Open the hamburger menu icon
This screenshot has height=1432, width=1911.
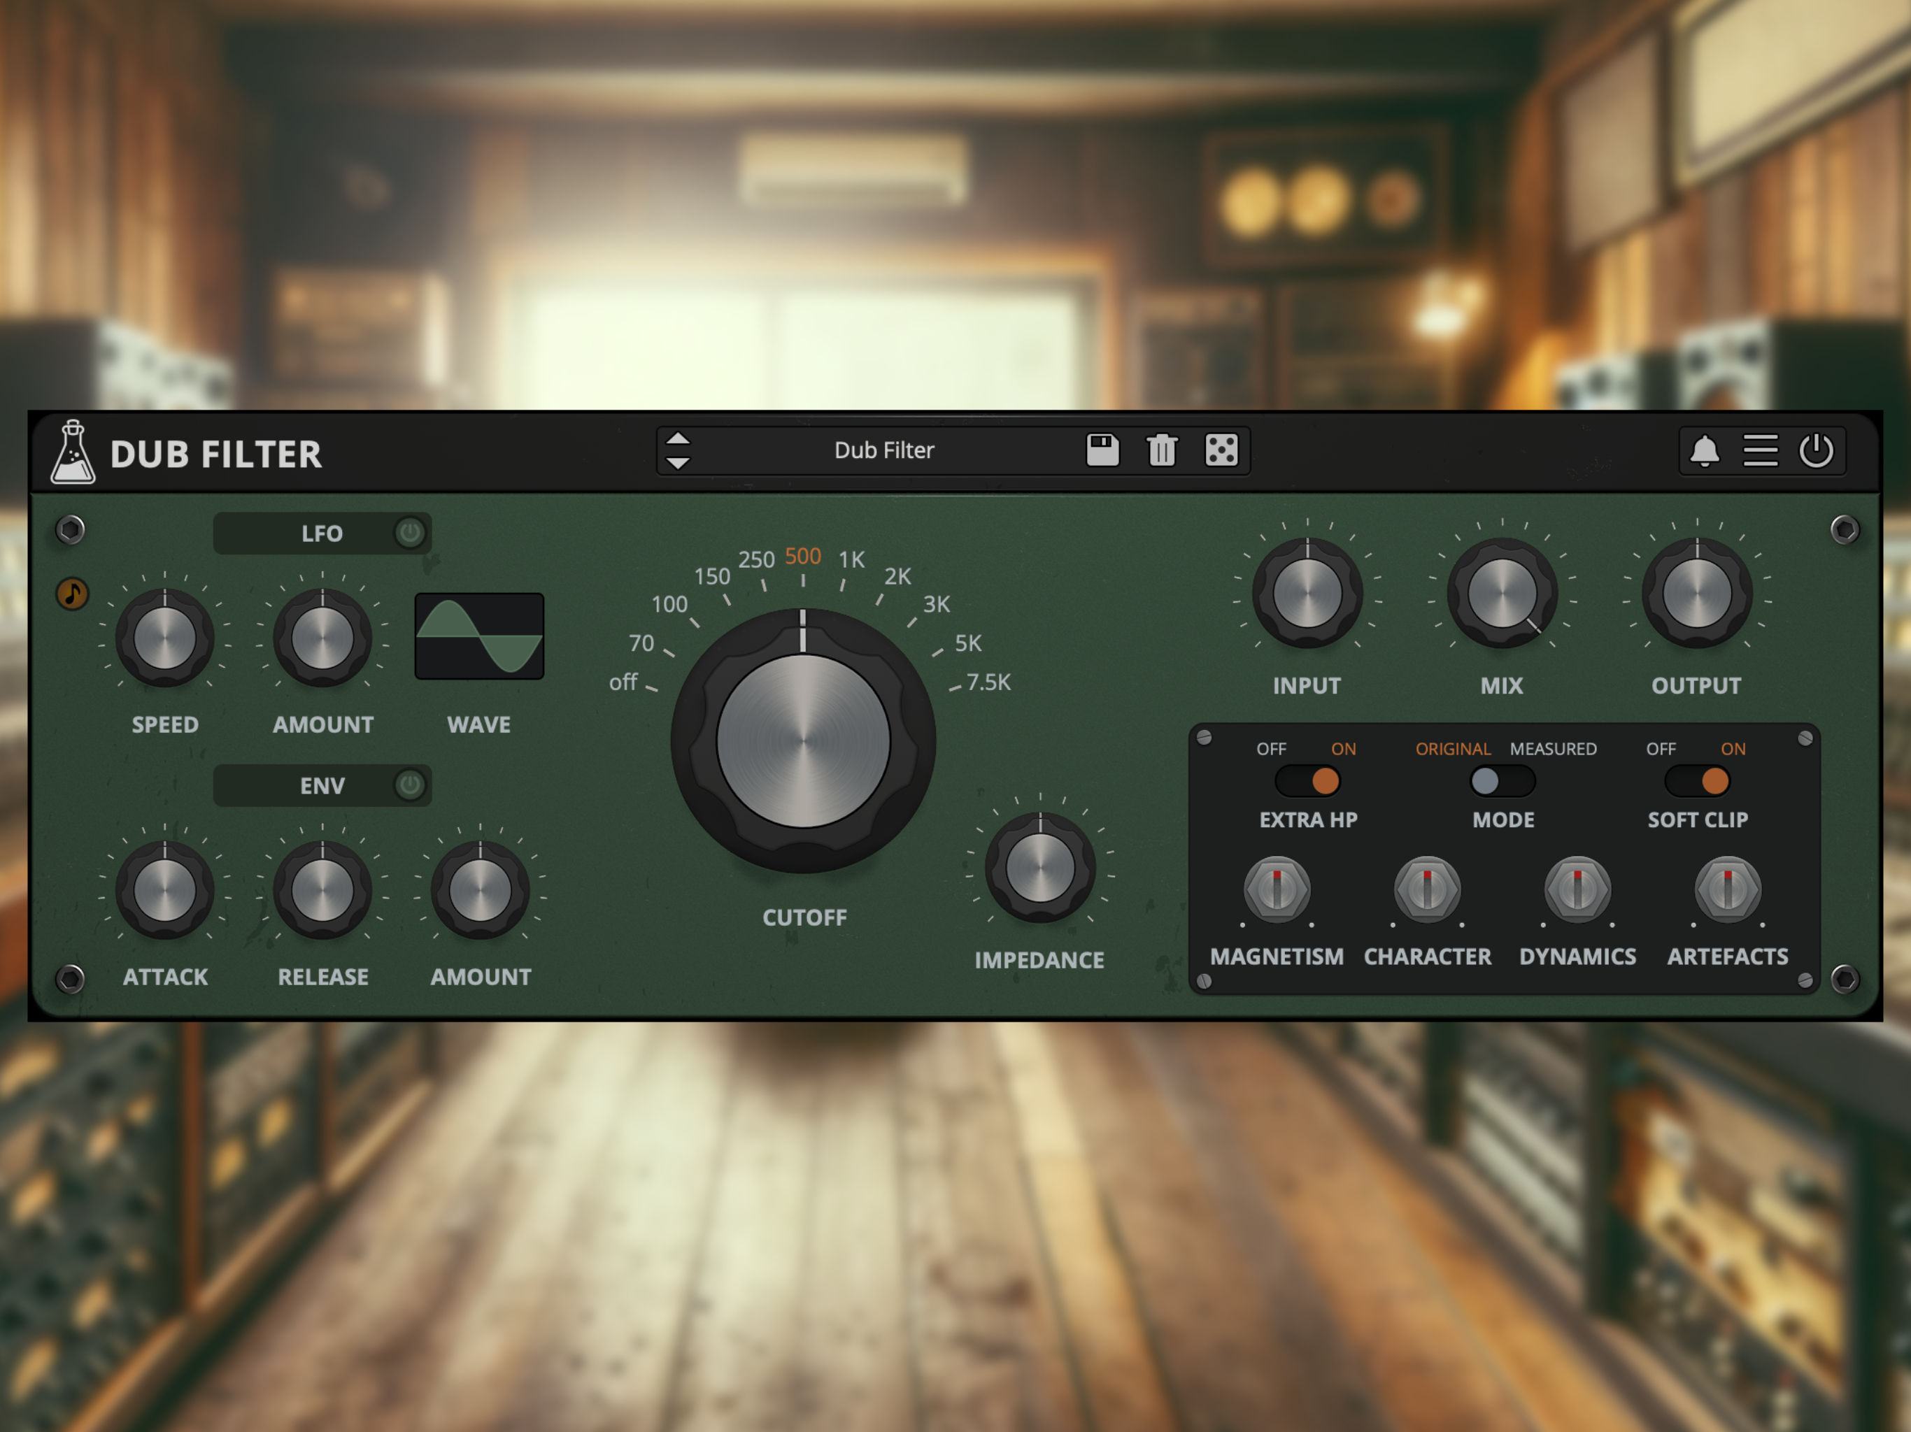coord(1761,451)
